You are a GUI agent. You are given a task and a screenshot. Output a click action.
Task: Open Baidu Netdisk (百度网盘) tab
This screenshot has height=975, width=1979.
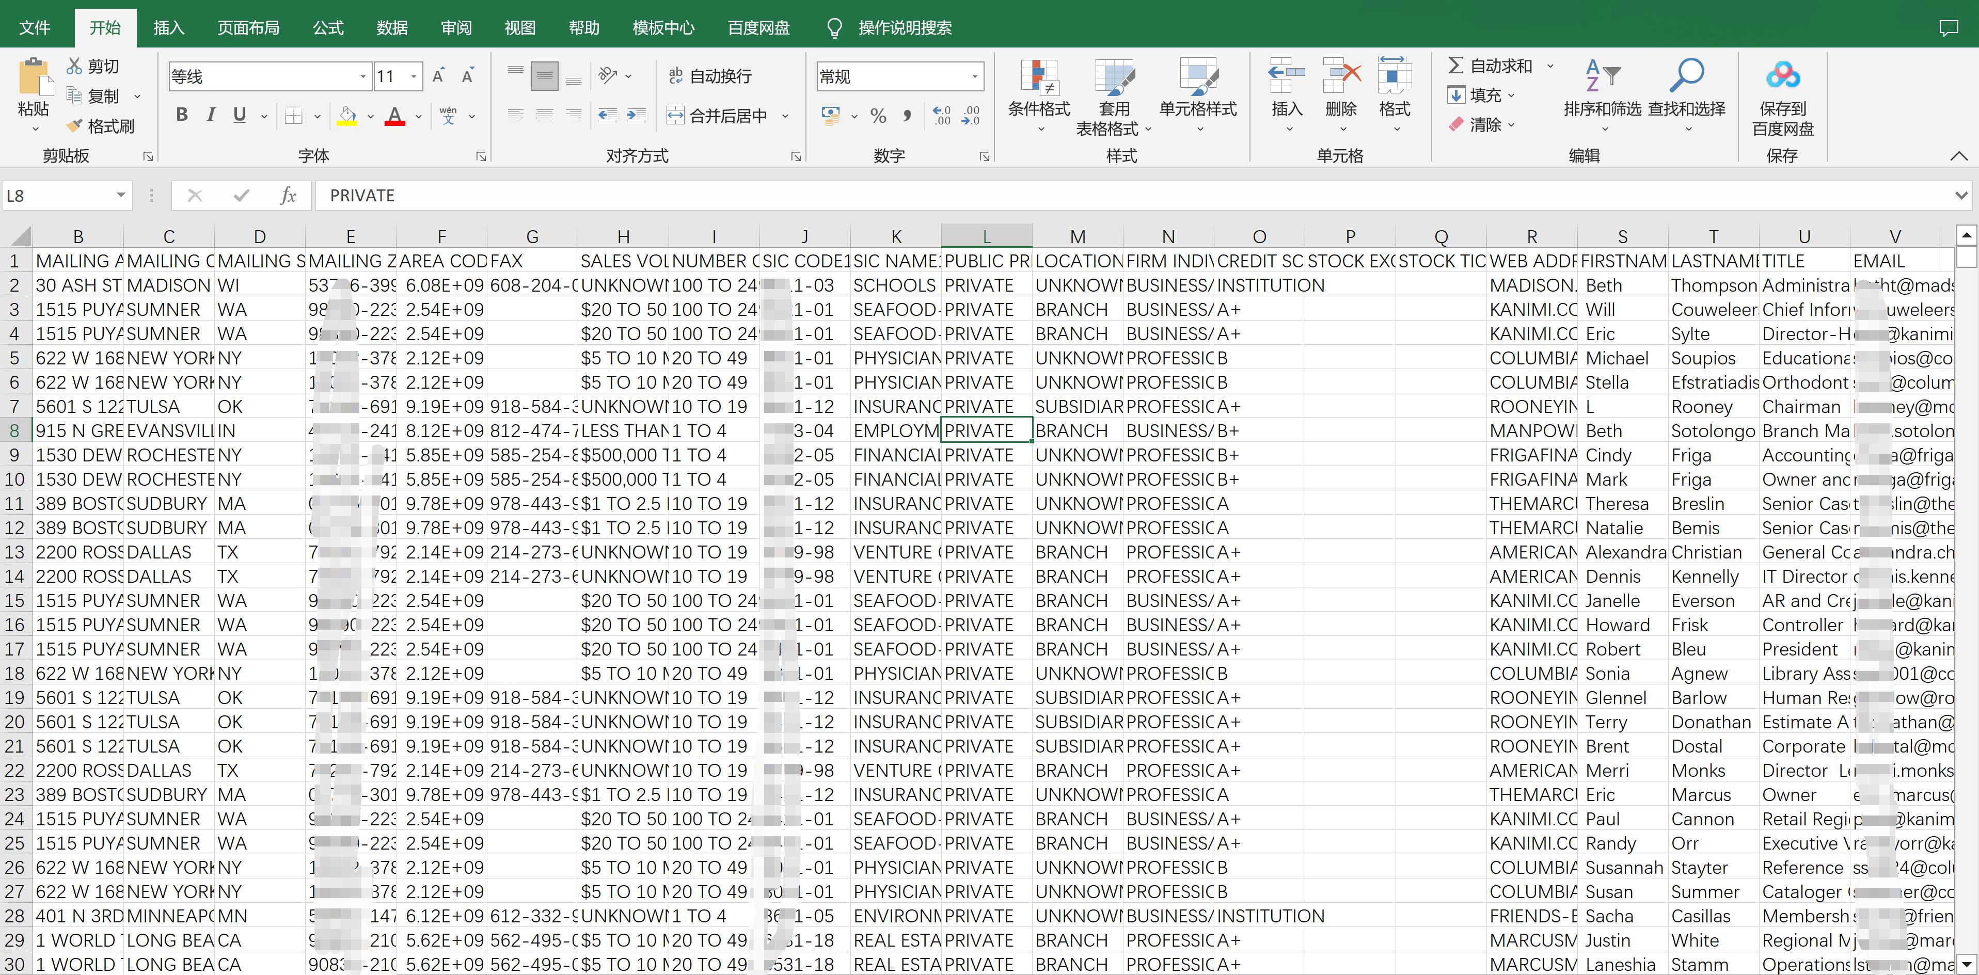[759, 28]
